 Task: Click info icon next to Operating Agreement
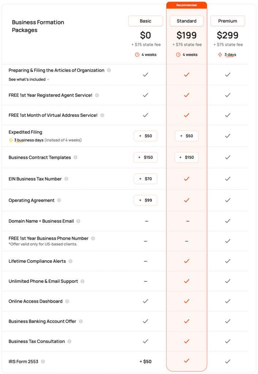pos(59,201)
